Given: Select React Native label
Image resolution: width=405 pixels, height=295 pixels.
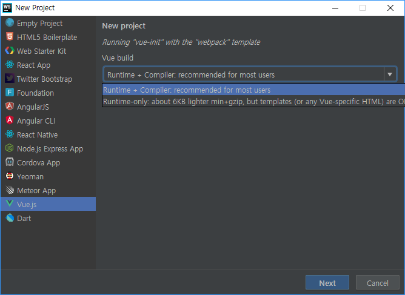Looking at the screenshot, I should tap(37, 134).
